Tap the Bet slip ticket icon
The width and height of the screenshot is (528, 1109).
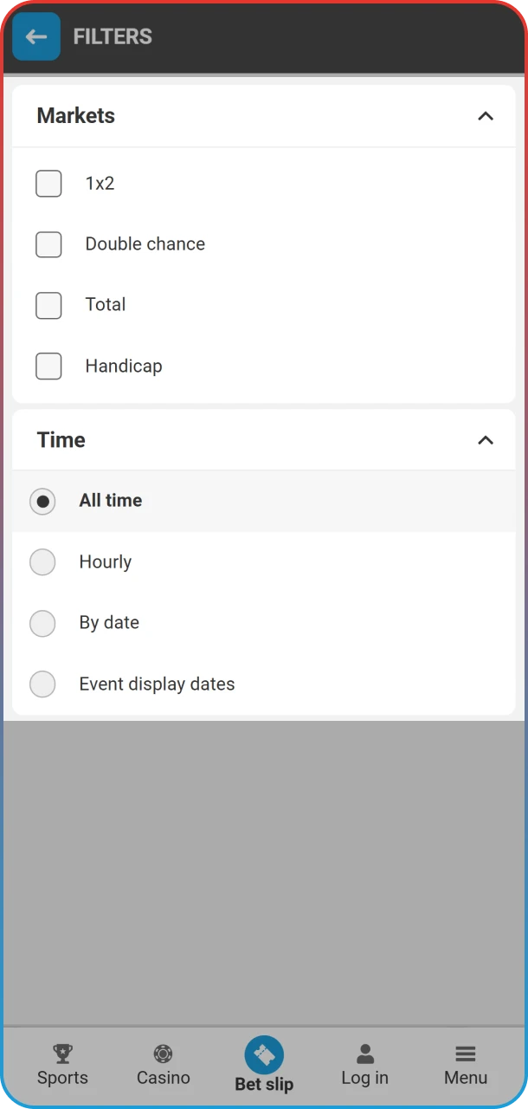click(264, 1055)
